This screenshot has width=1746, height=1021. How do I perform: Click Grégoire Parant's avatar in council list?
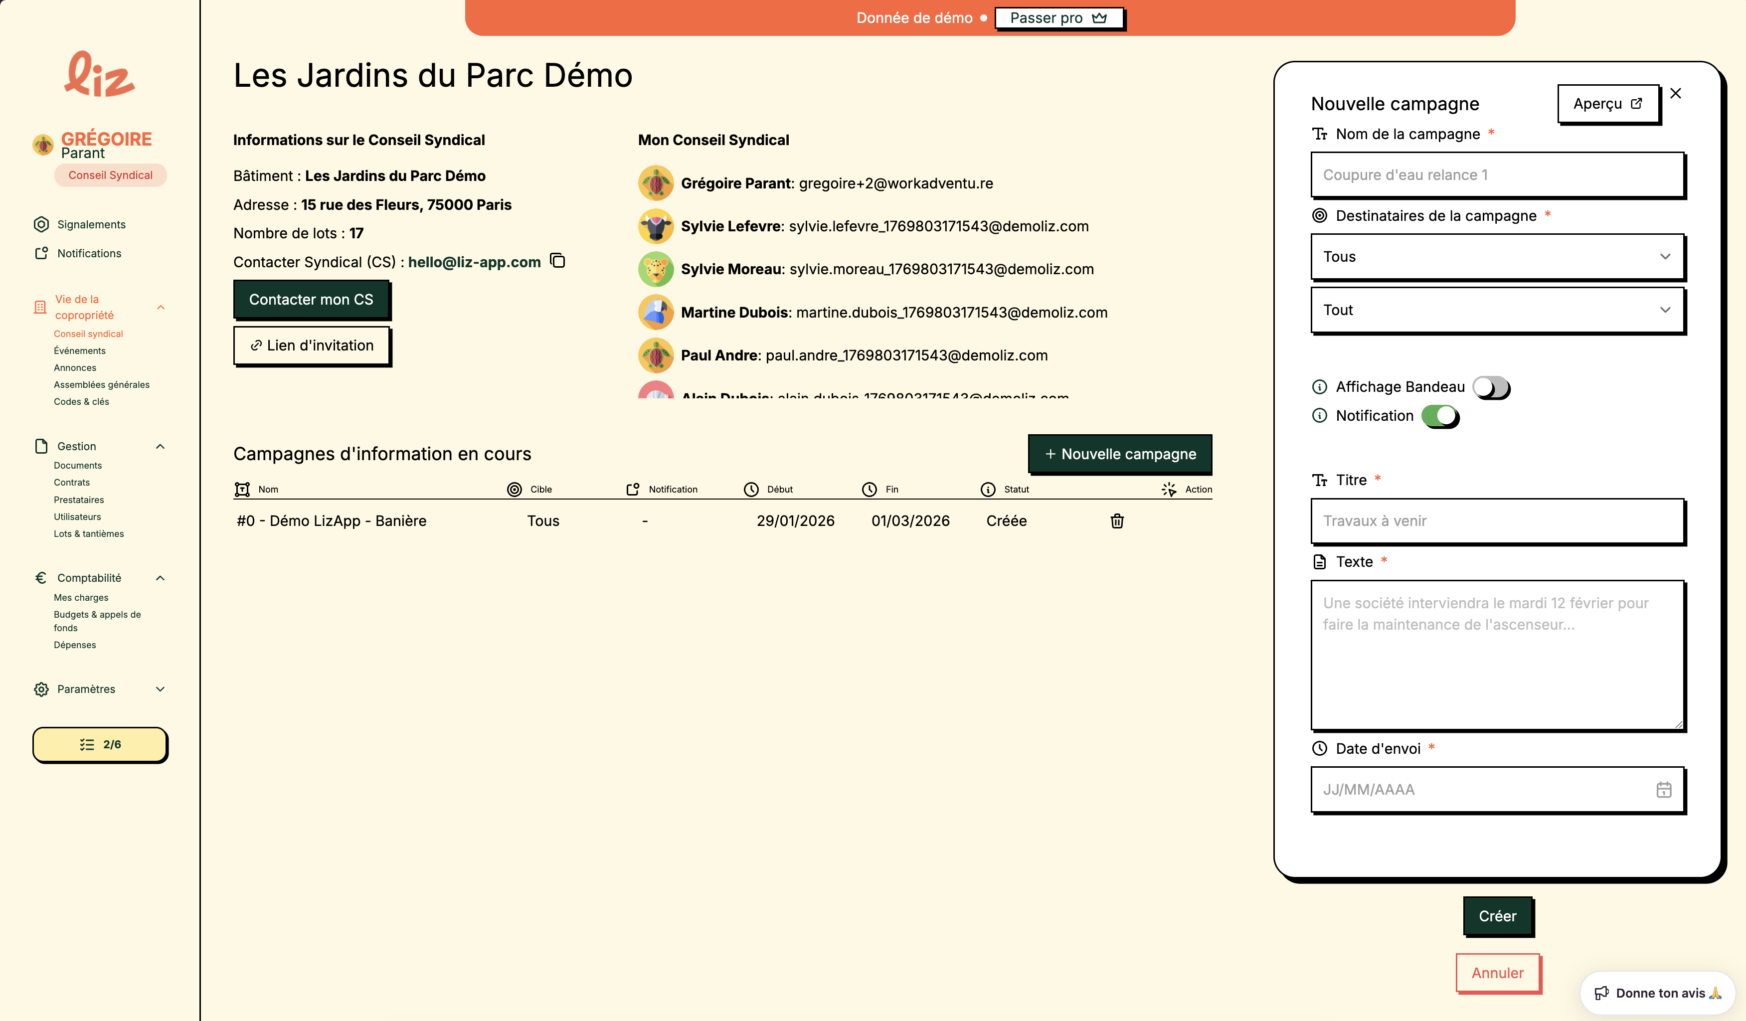coord(656,183)
